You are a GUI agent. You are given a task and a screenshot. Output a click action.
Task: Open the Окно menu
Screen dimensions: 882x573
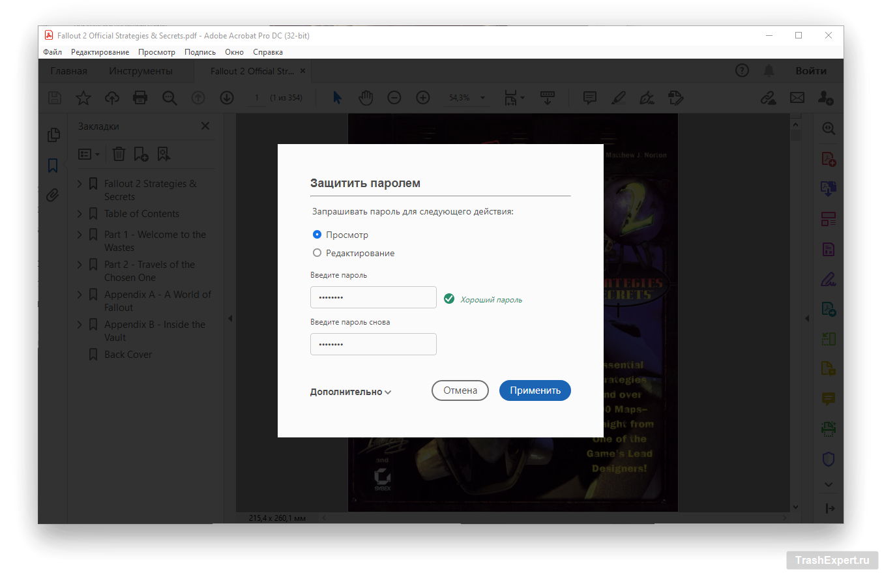(234, 52)
